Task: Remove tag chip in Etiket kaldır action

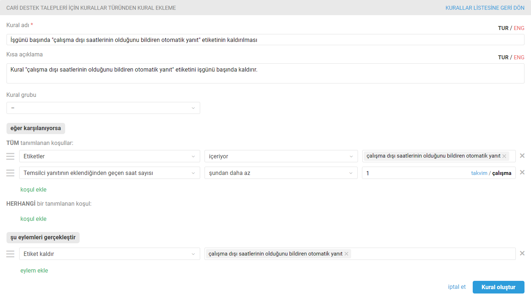Action: [x=346, y=254]
